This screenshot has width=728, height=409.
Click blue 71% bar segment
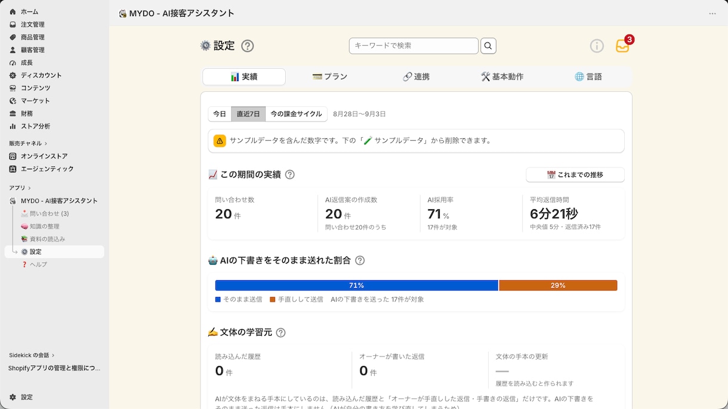[357, 286]
